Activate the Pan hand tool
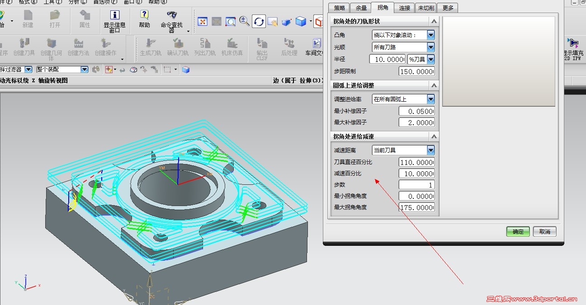Image resolution: width=586 pixels, height=305 pixels. [x=273, y=21]
